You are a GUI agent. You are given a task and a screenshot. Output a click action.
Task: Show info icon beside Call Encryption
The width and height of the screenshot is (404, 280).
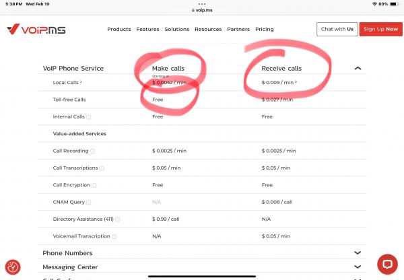coord(94,185)
